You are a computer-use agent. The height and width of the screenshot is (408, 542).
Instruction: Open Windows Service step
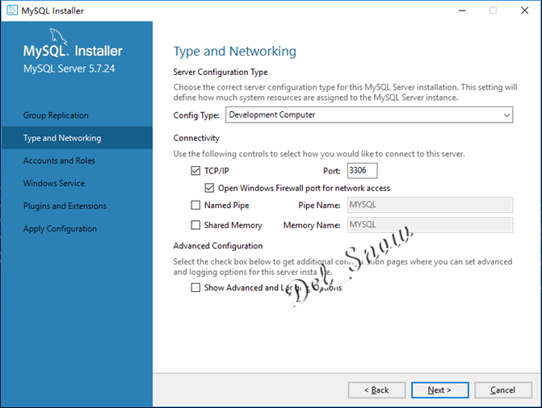pos(54,183)
